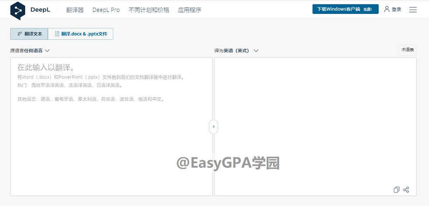Open the DeepL Pro menu item

[x=106, y=10]
